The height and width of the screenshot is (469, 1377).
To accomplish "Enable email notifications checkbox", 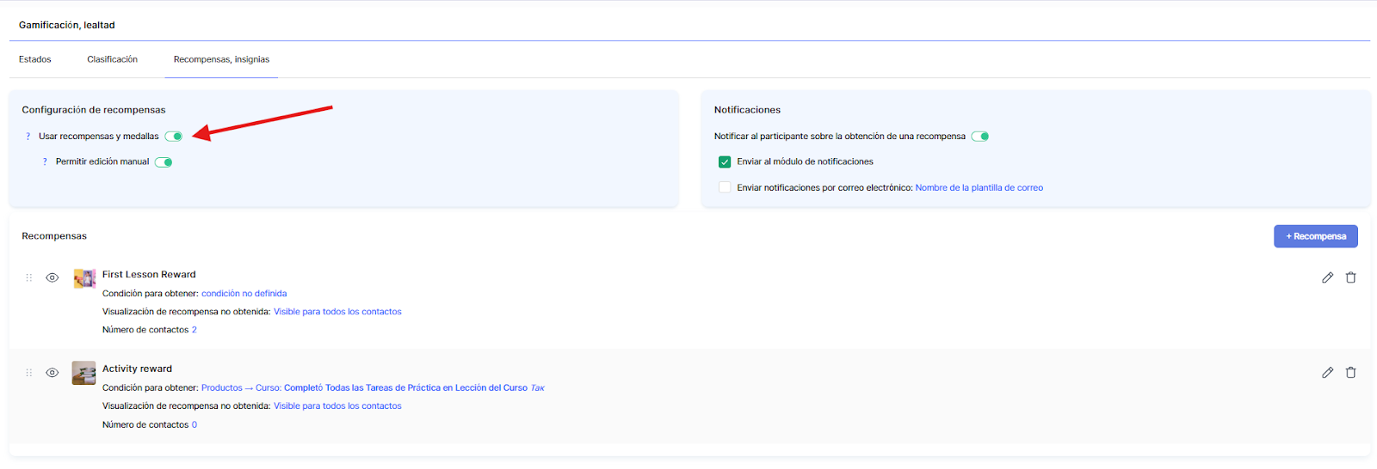I will (x=725, y=187).
